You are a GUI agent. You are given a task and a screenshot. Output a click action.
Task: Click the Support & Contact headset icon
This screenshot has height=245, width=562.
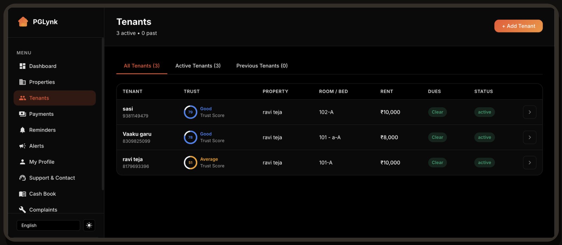22,178
